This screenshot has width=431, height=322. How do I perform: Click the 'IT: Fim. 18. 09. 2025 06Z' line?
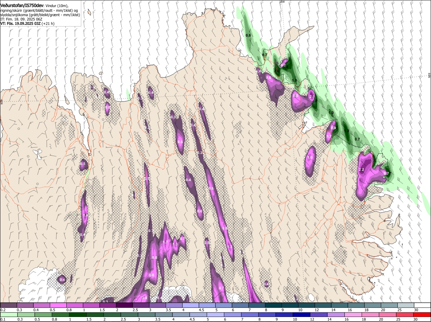point(21,19)
